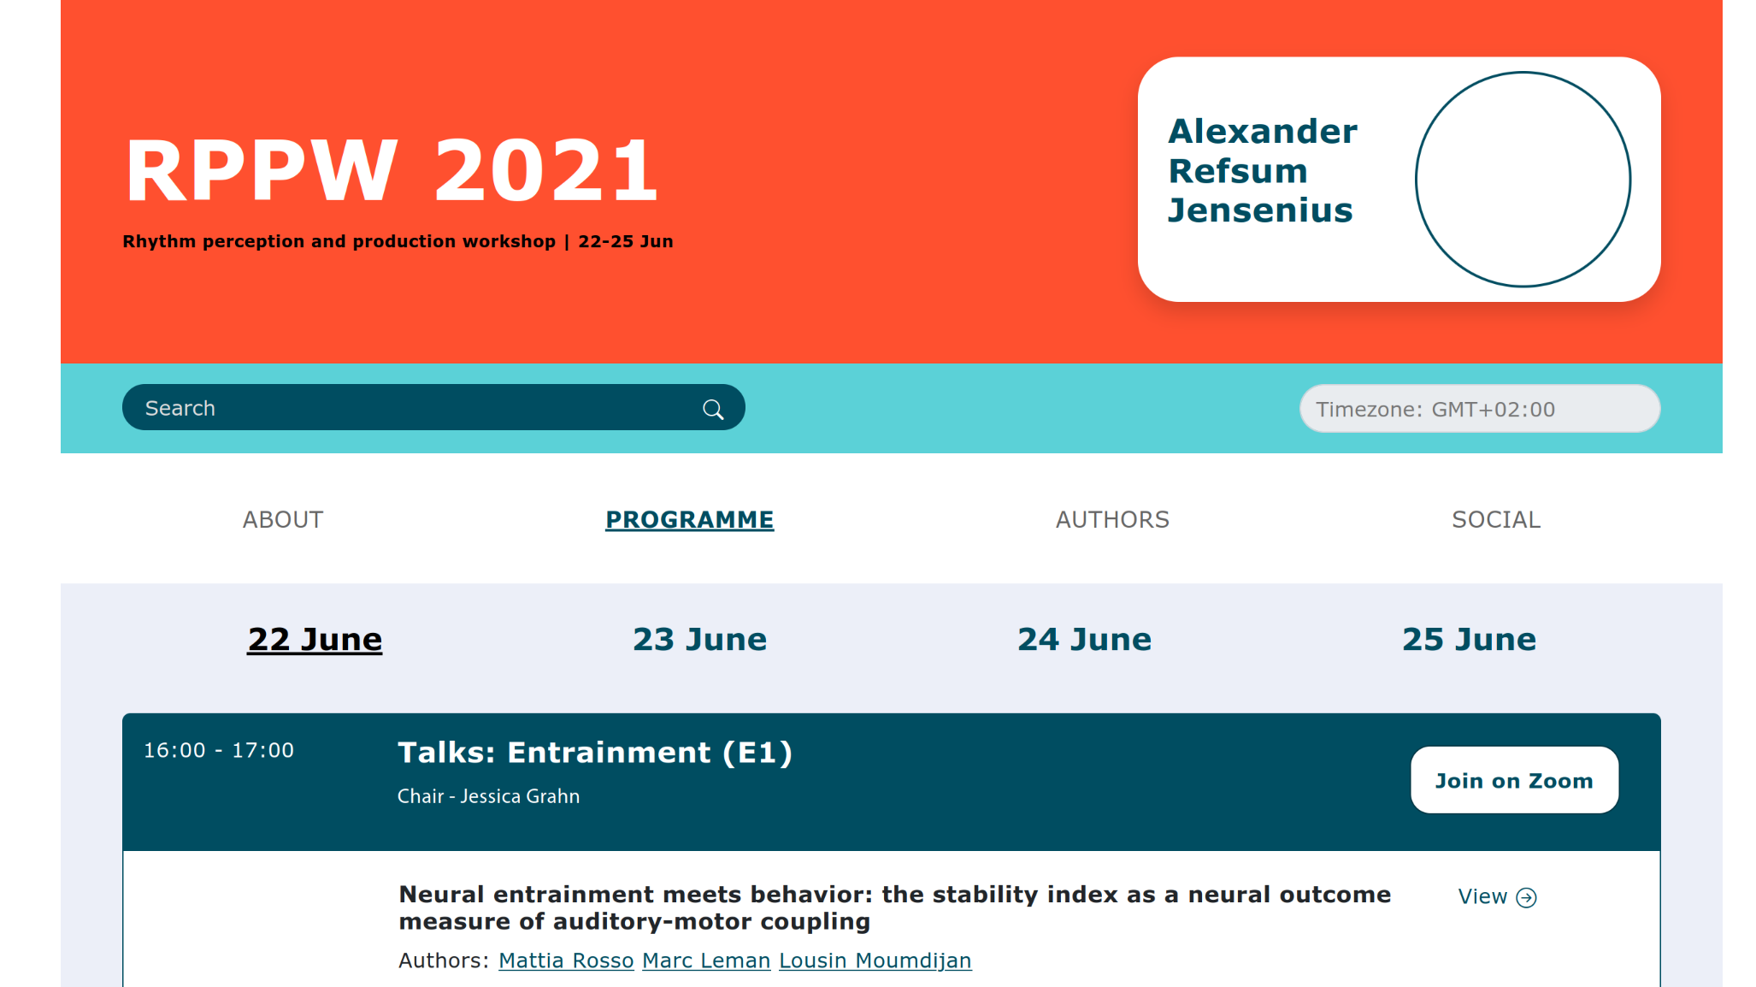The height and width of the screenshot is (987, 1756).
Task: Click the SOCIAL navigation icon
Action: pos(1495,519)
